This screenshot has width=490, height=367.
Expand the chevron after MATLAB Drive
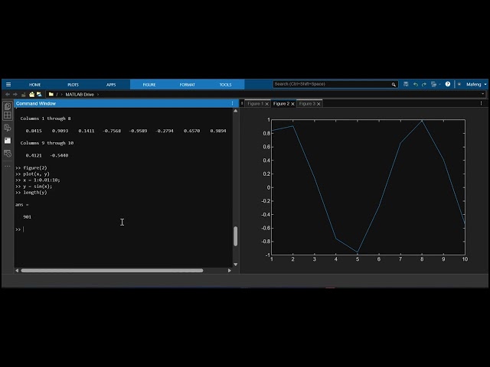tap(98, 94)
